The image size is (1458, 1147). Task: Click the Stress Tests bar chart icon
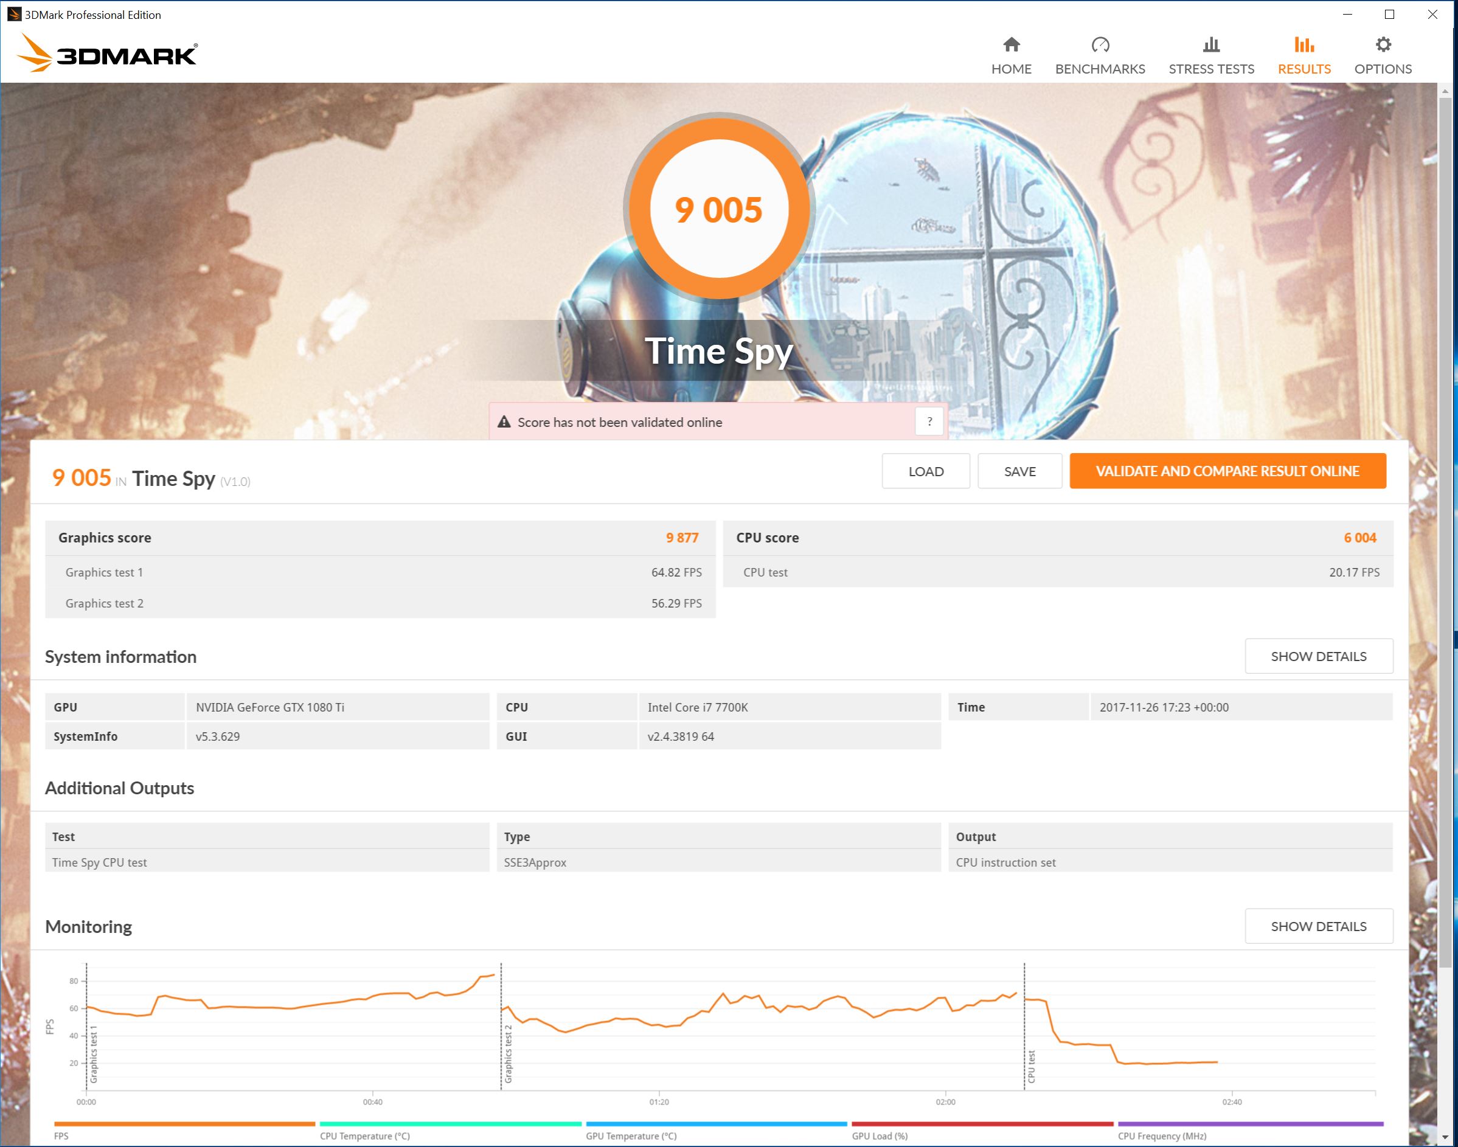(x=1211, y=45)
